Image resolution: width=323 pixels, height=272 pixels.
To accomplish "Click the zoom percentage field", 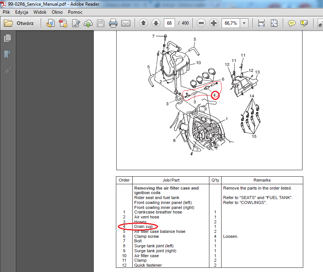I will tap(231, 23).
